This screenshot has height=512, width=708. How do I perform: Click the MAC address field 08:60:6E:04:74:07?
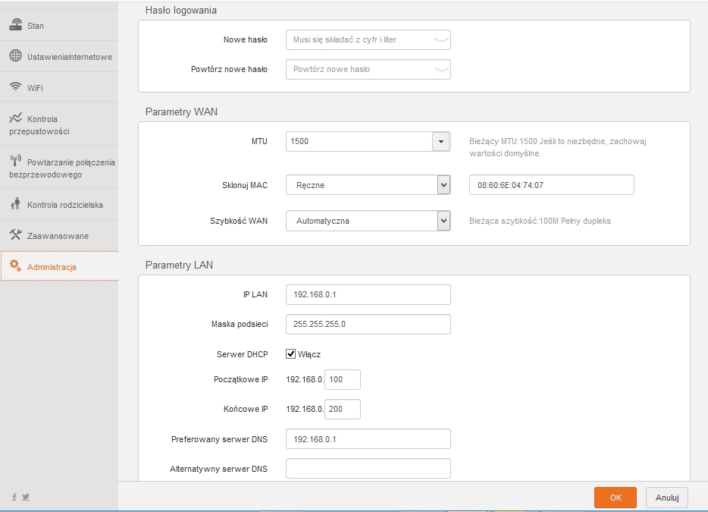coord(551,185)
